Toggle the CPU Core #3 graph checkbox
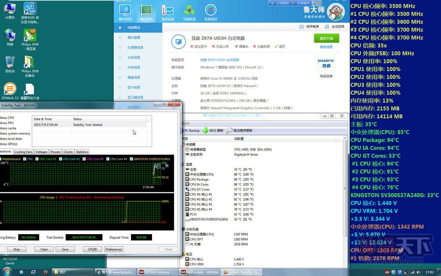 (x=84, y=159)
